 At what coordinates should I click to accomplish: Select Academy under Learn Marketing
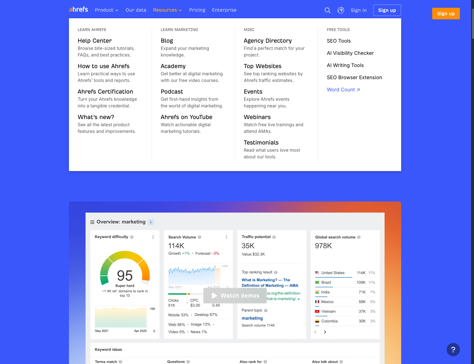click(173, 66)
